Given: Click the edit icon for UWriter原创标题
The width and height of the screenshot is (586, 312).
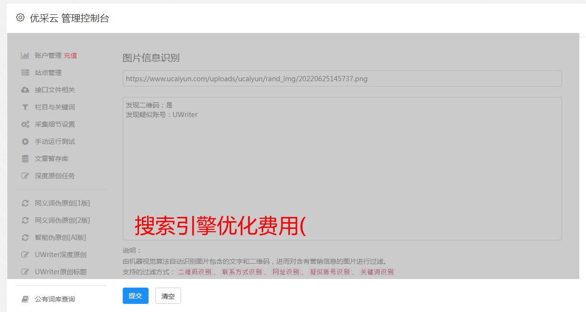Looking at the screenshot, I should pyautogui.click(x=25, y=272).
